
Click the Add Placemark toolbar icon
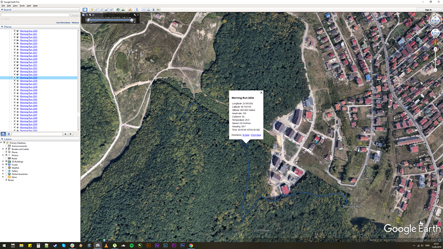pyautogui.click(x=91, y=10)
